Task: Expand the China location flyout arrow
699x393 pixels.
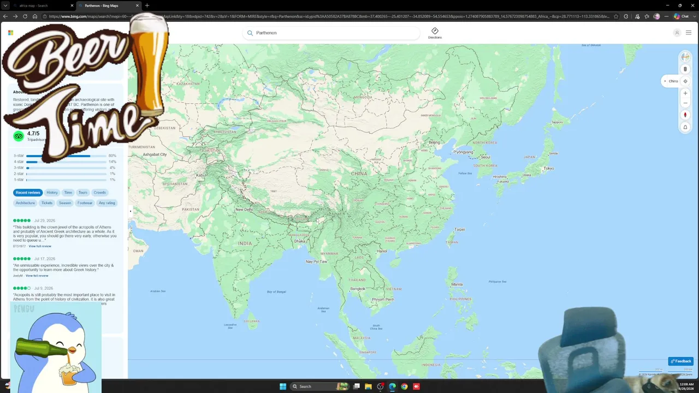Action: tap(665, 81)
